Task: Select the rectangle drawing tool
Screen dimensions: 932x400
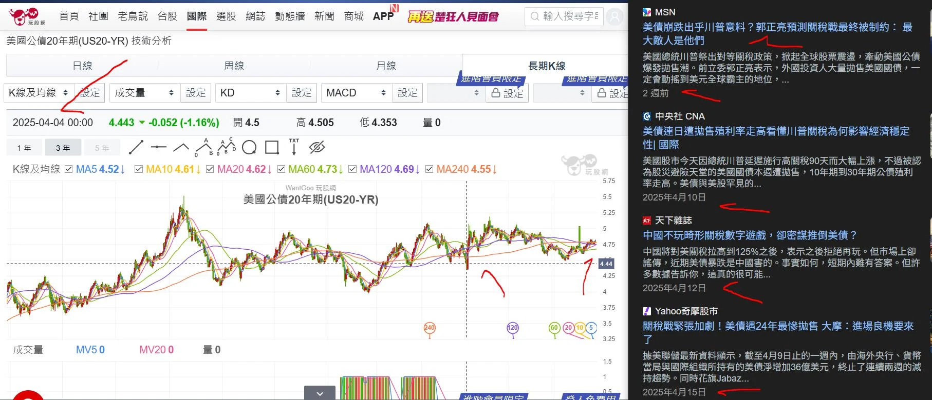Action: (x=272, y=148)
